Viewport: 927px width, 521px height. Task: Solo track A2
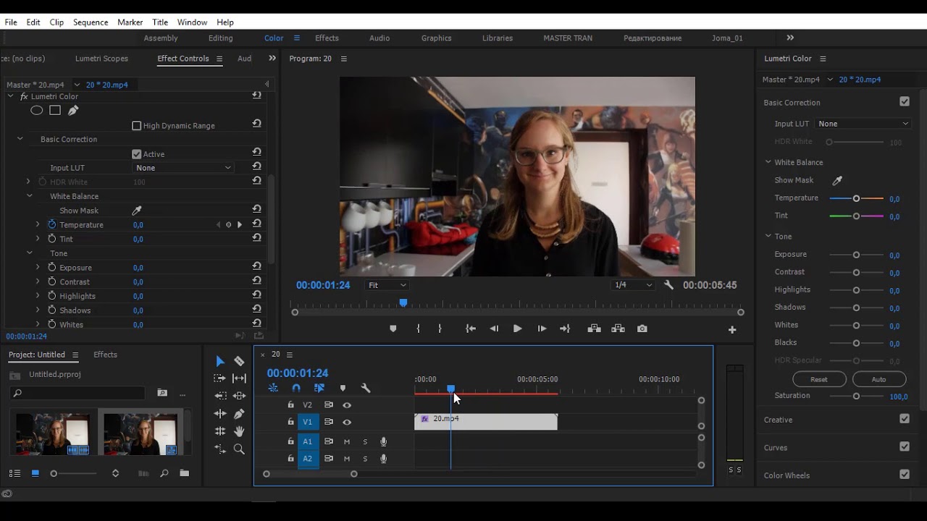365,459
